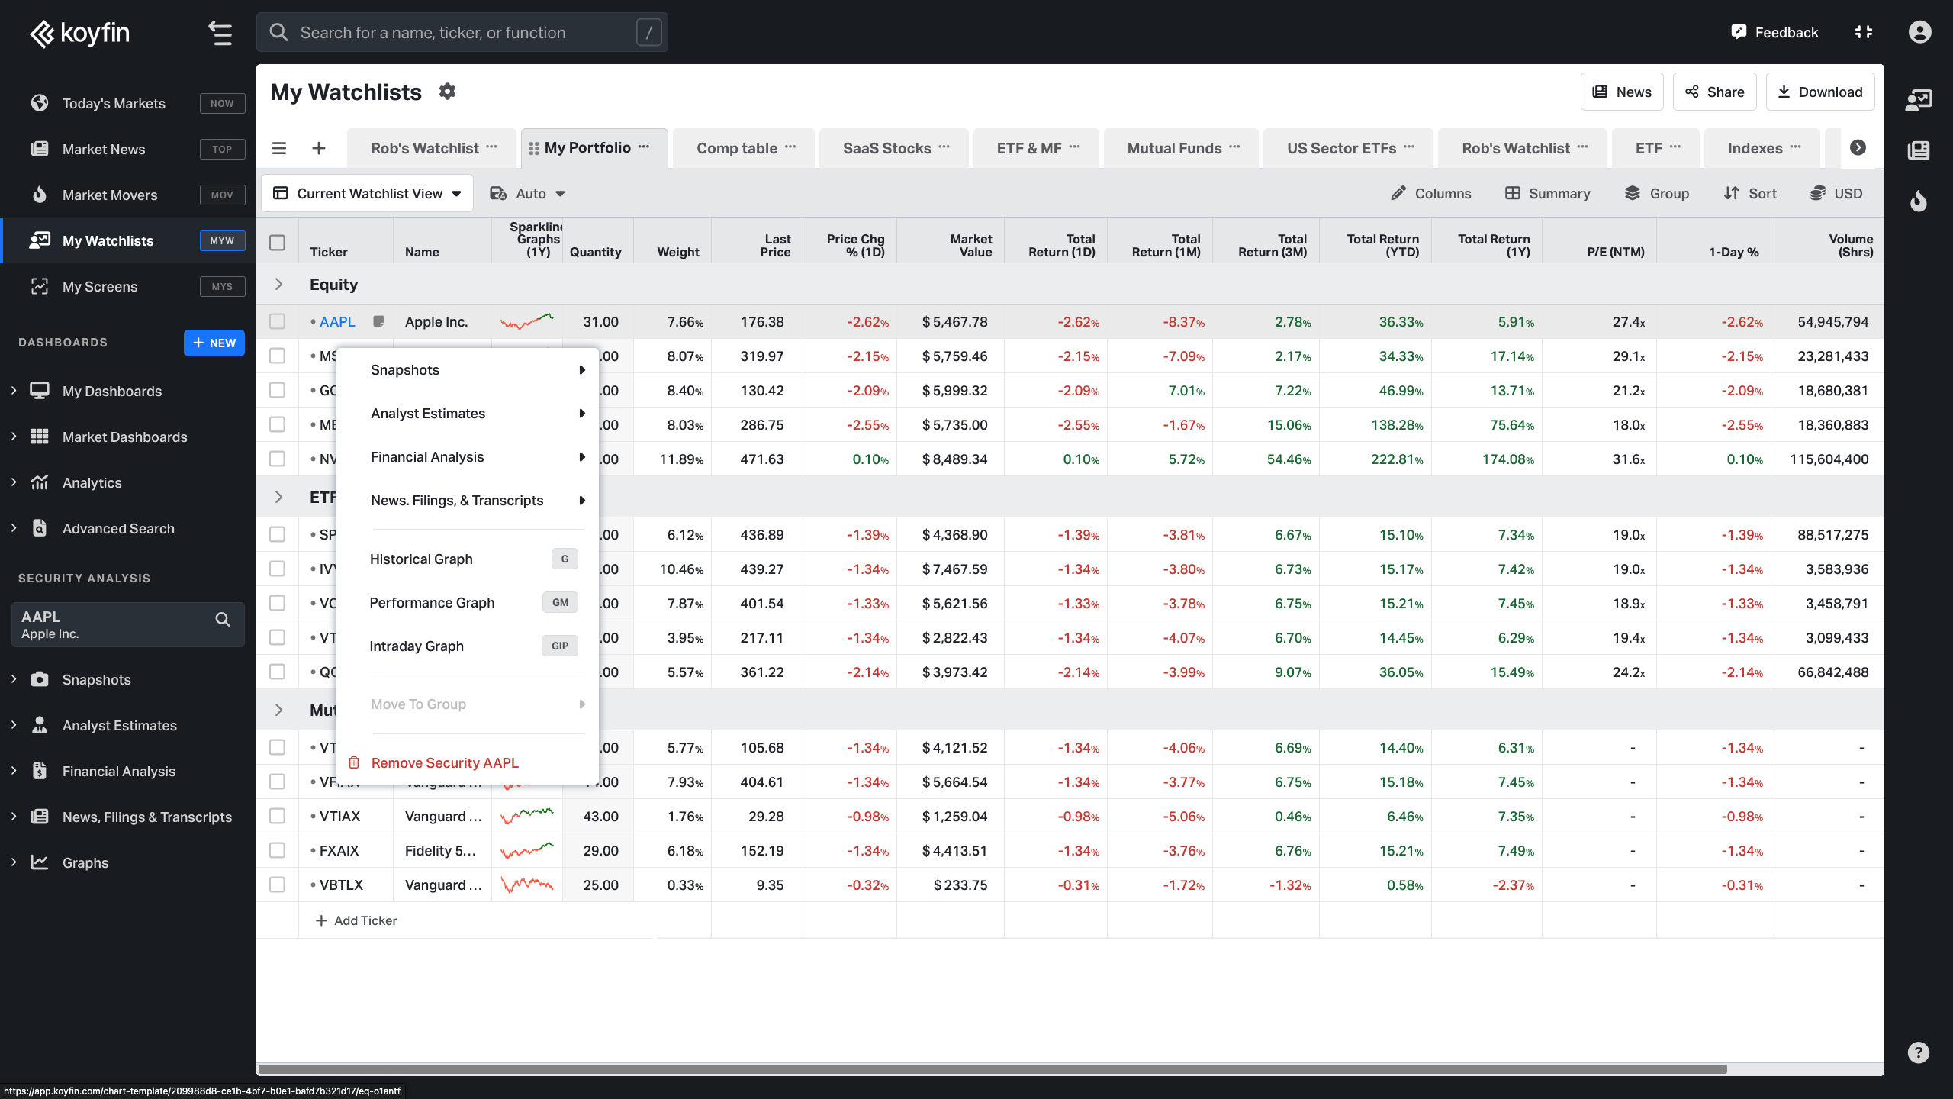Click the News button
The height and width of the screenshot is (1099, 1953).
point(1622,92)
